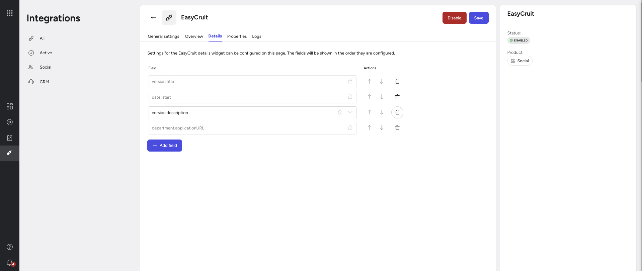Filter integrations by CRM
642x271 pixels.
click(44, 82)
